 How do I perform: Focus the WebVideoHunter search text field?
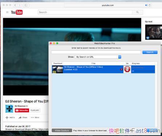point(96,52)
